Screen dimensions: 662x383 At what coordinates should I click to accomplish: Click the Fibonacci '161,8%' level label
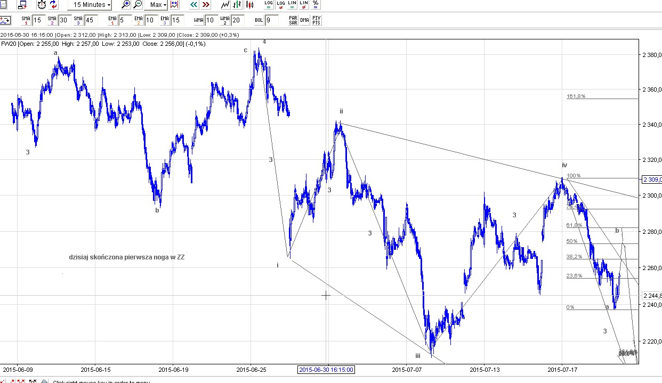[576, 96]
